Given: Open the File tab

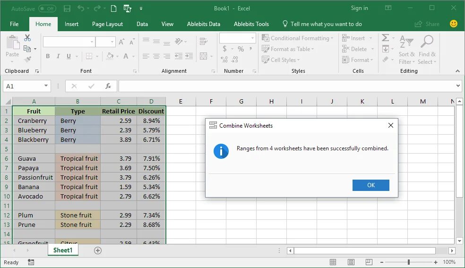Looking at the screenshot, I should pos(14,24).
